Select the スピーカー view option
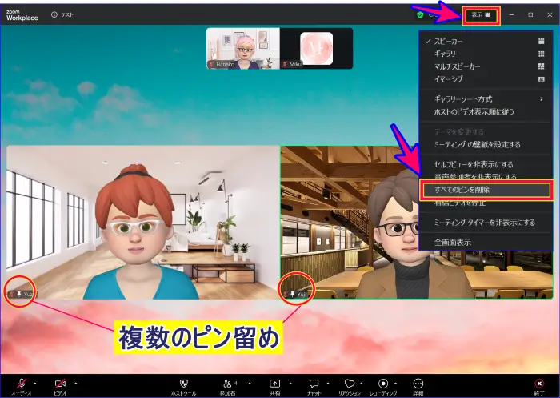This screenshot has height=398, width=560. click(x=448, y=41)
